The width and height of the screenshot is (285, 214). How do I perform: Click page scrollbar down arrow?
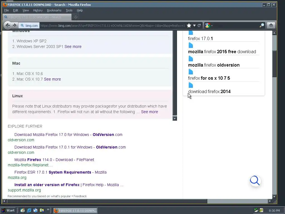pyautogui.click(x=274, y=196)
